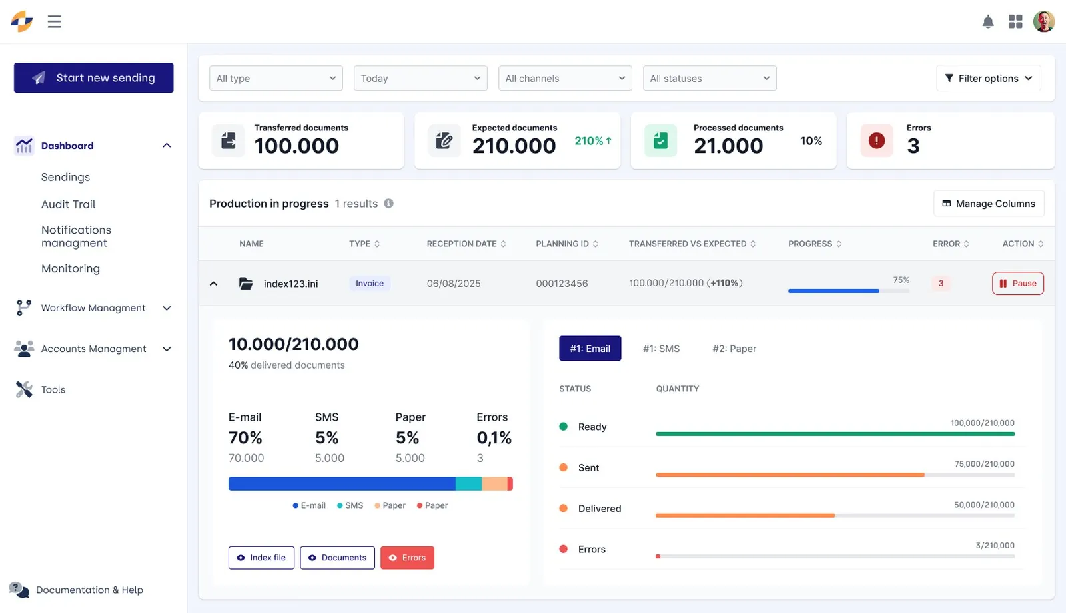
Task: Click planning ID 000123456
Action: (x=562, y=284)
